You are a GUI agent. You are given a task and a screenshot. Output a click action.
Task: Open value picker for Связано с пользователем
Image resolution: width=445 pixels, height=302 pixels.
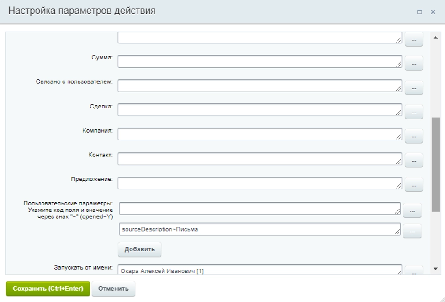[x=413, y=88]
